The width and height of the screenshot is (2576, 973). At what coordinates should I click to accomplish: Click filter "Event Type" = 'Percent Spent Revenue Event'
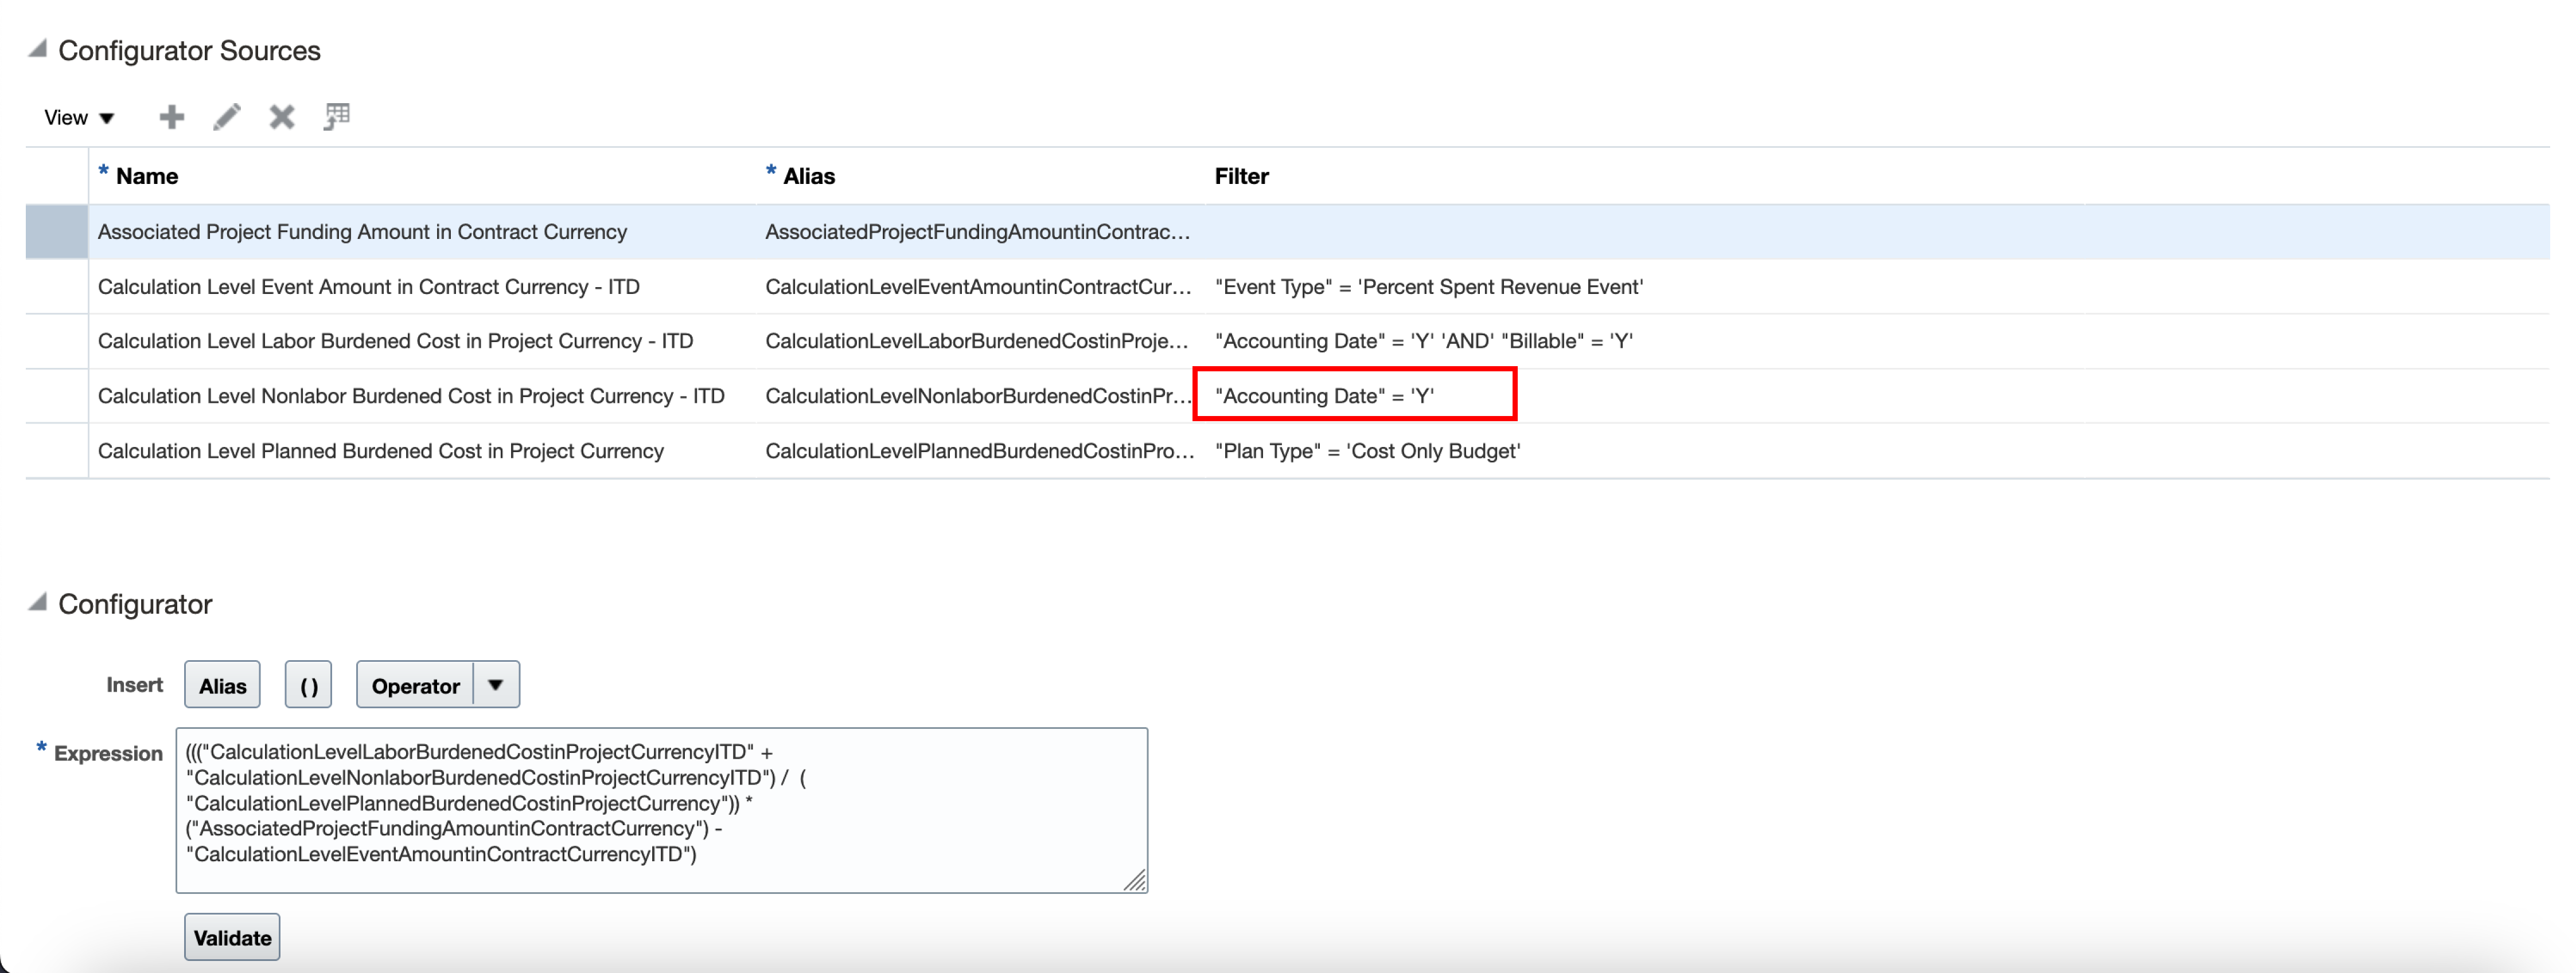(x=1429, y=287)
